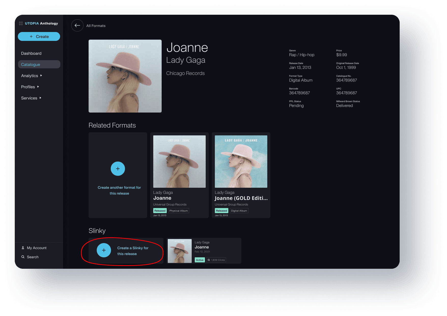Click the 'Joanne (GOLD Editi...' card title

pos(241,198)
